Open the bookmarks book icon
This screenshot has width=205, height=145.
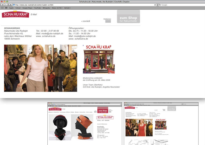(x=2, y=8)
